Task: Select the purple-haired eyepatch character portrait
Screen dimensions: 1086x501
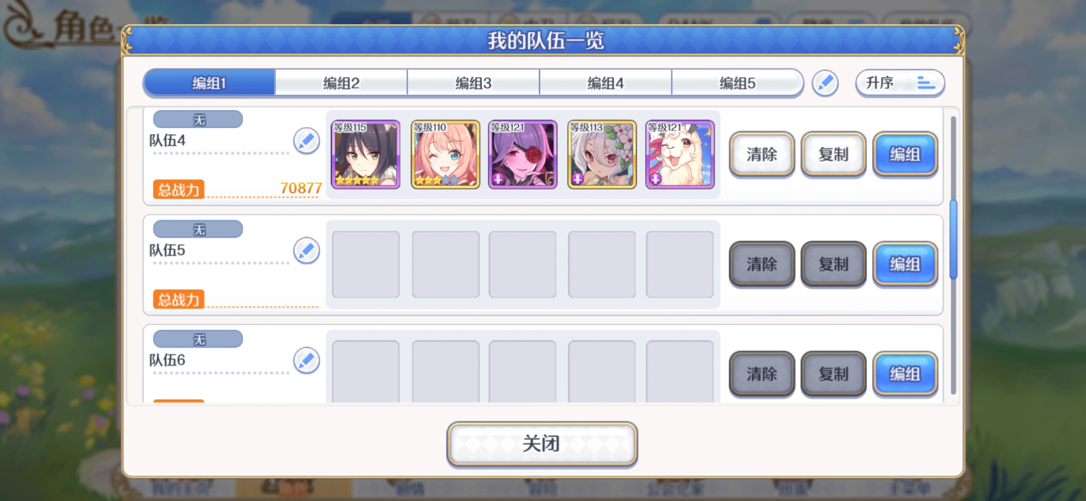Action: coord(523,154)
